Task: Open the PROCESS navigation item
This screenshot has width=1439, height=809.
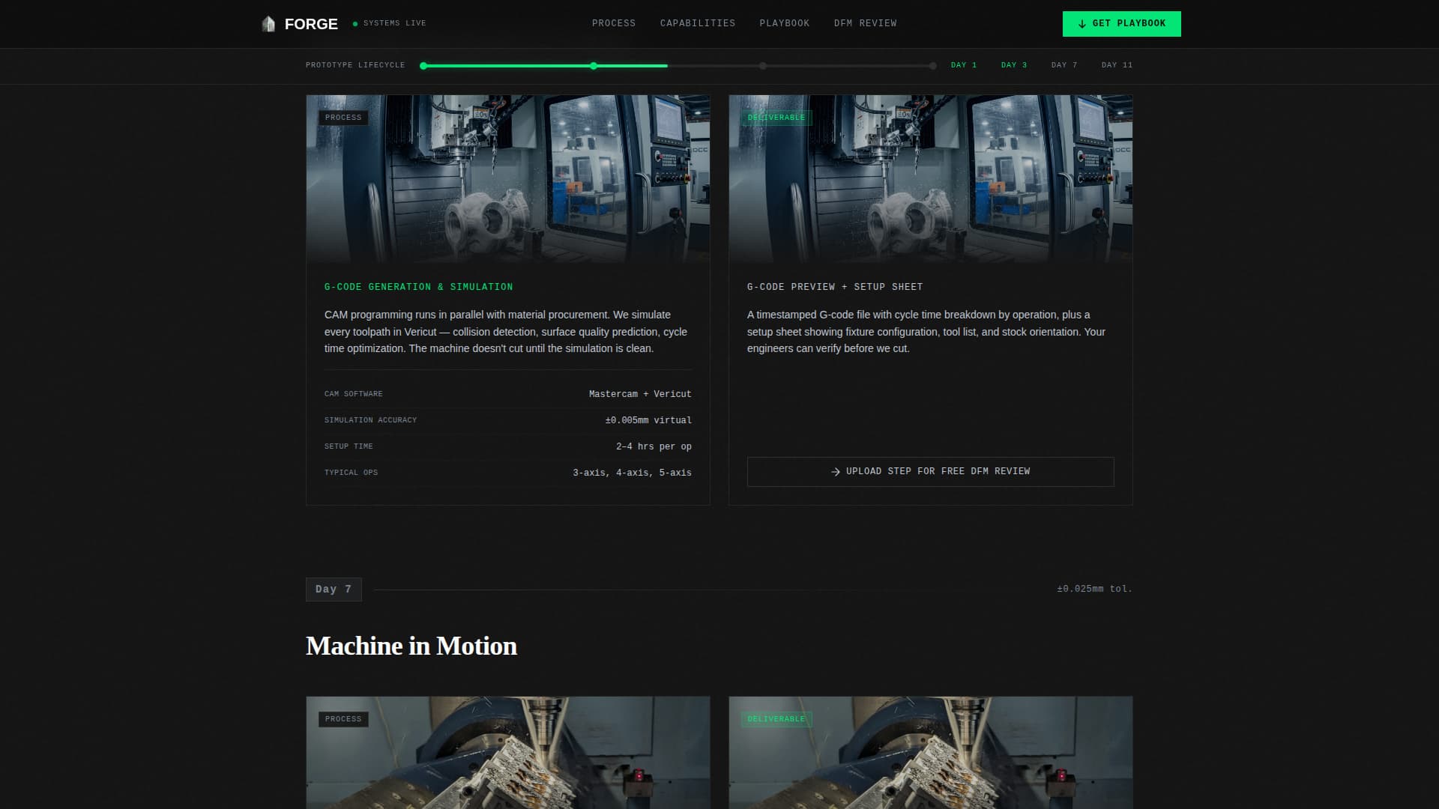Action: point(613,23)
